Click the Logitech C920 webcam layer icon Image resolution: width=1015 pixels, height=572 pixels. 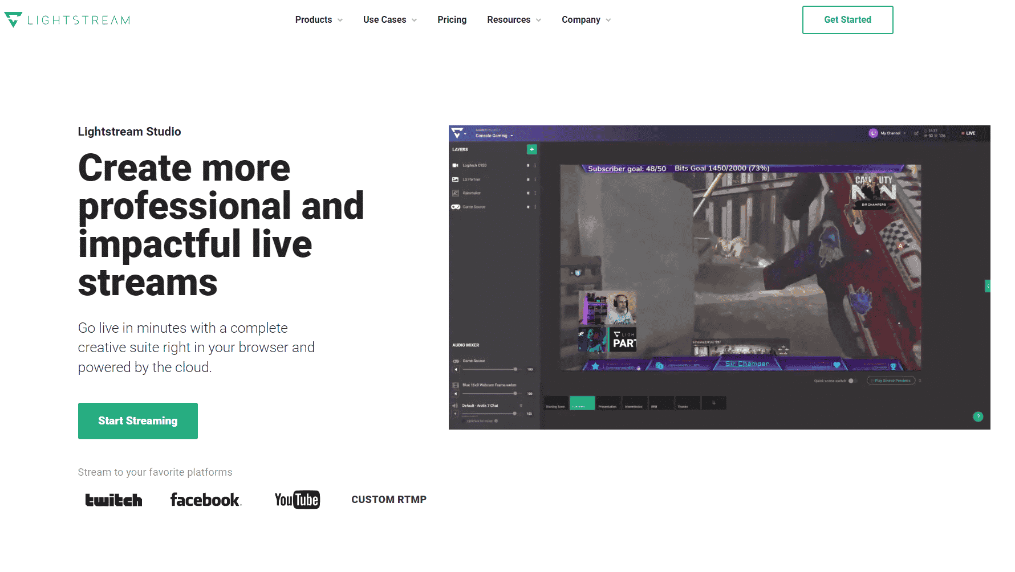pyautogui.click(x=455, y=165)
